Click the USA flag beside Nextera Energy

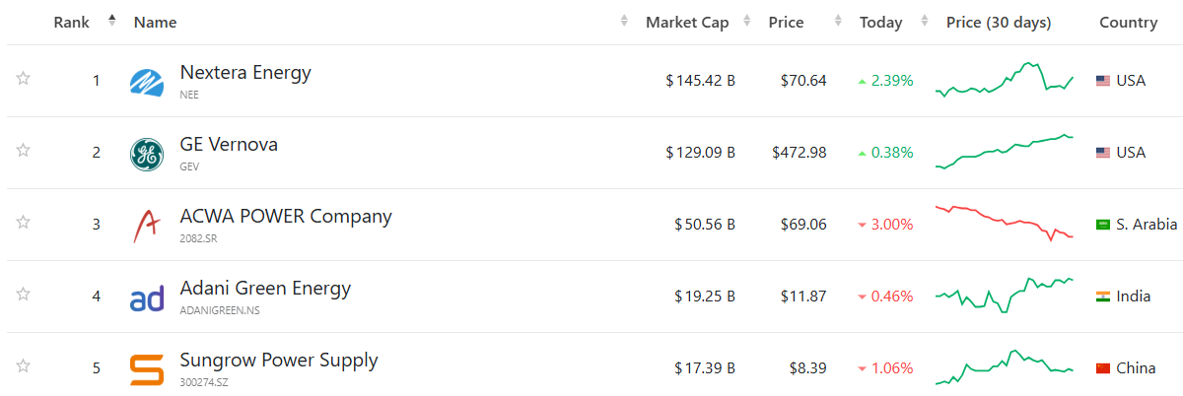[1103, 81]
